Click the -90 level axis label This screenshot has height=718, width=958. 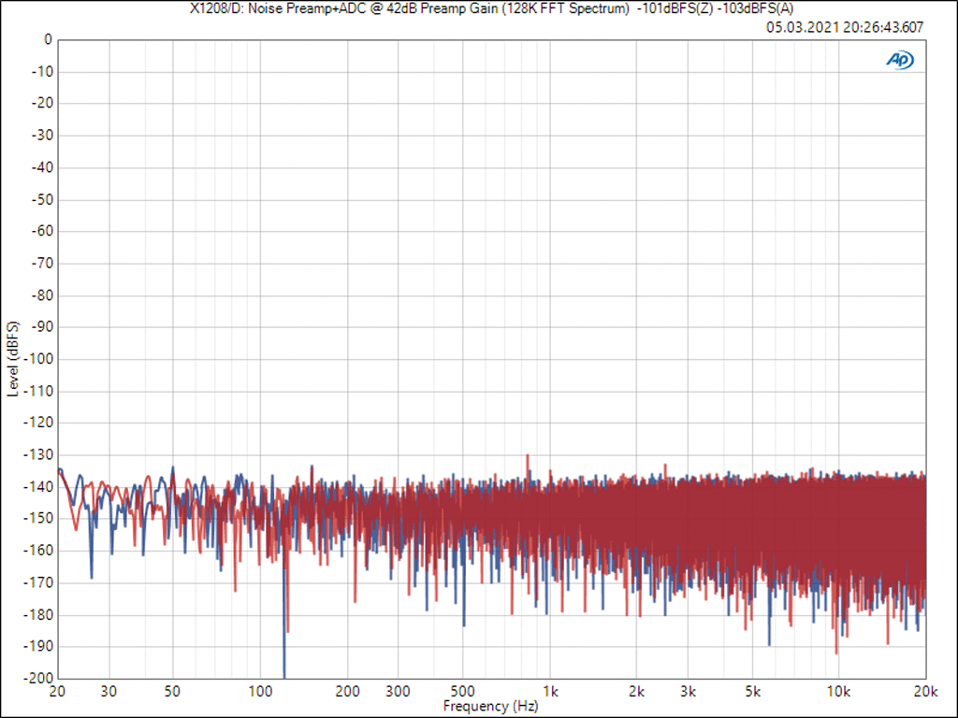42,327
